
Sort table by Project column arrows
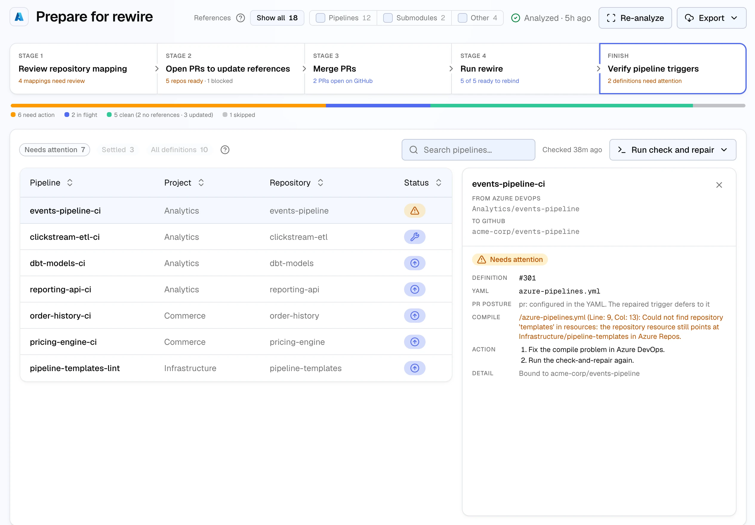(201, 183)
